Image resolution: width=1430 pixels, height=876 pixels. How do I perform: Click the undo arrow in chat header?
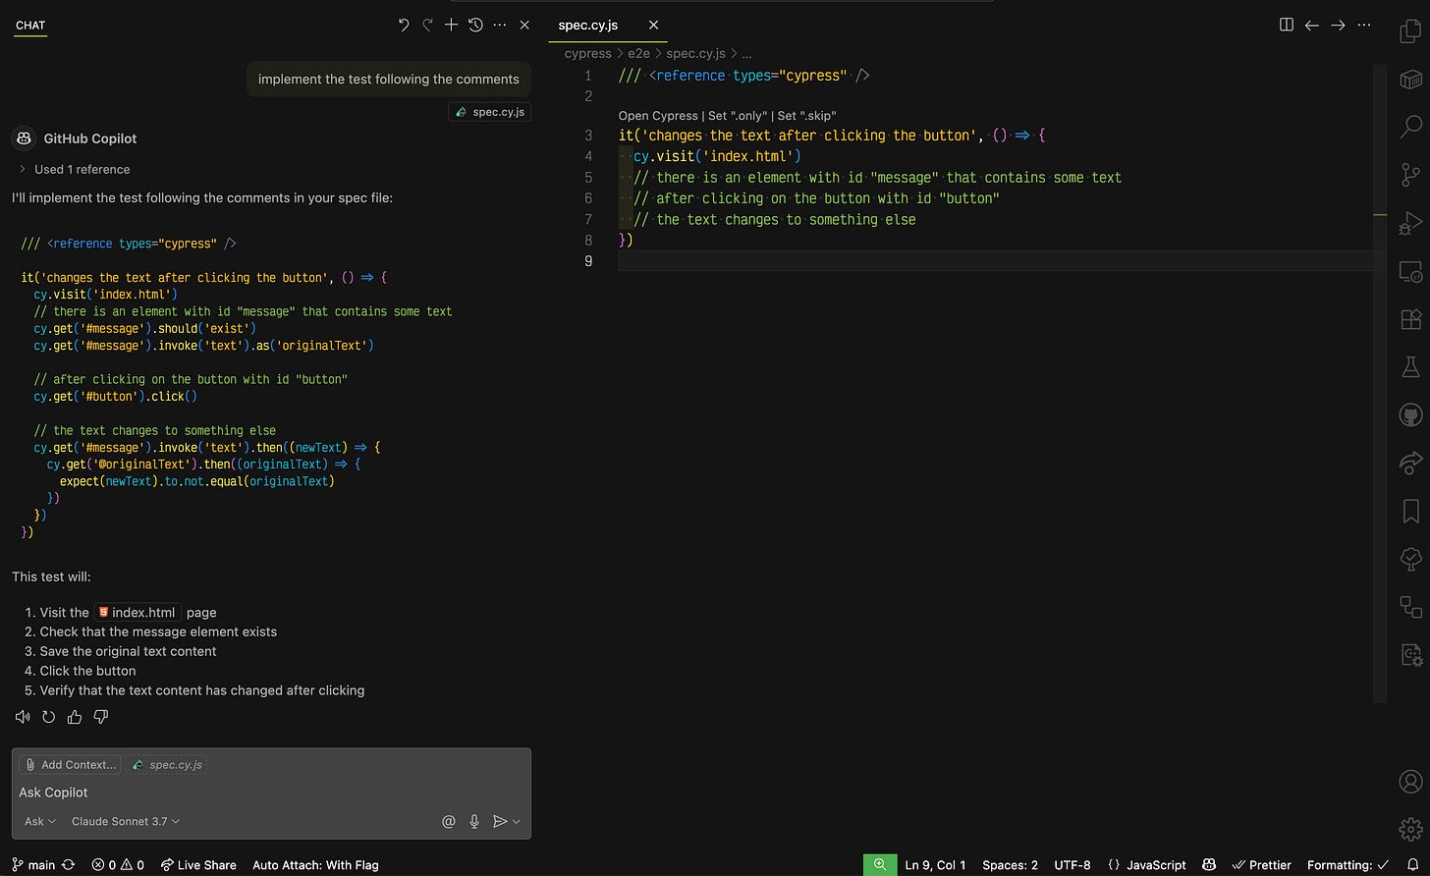pos(404,26)
